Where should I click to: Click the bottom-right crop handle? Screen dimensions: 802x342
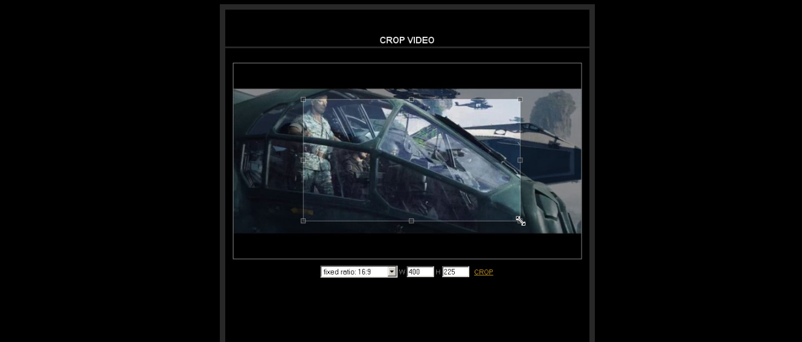coord(520,221)
